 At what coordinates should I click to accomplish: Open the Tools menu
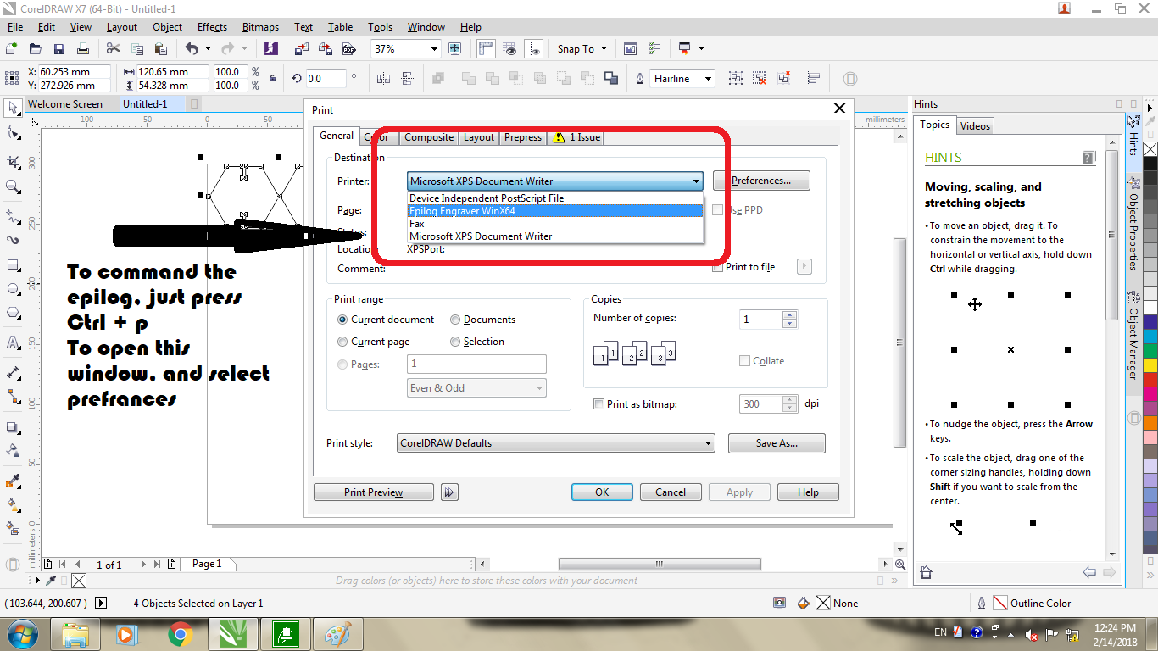point(381,27)
